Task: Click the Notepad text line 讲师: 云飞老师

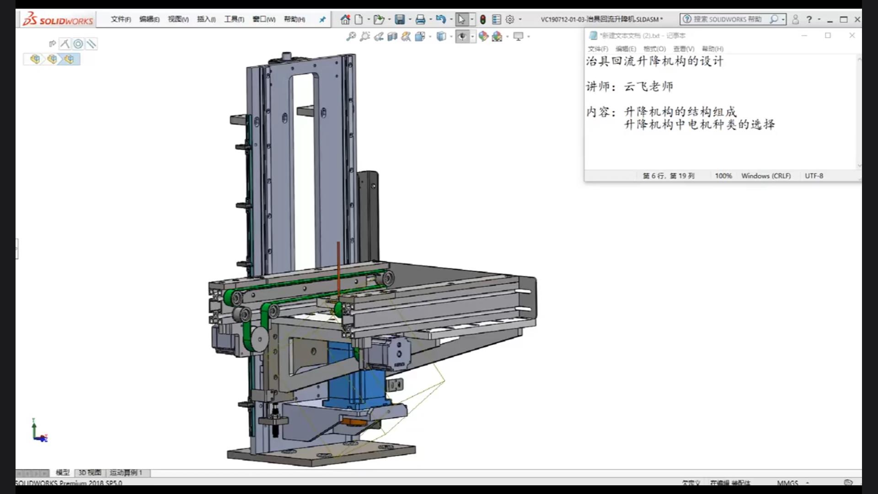Action: (630, 86)
